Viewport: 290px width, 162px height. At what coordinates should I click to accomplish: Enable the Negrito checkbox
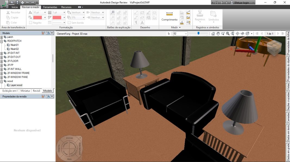click(31, 22)
